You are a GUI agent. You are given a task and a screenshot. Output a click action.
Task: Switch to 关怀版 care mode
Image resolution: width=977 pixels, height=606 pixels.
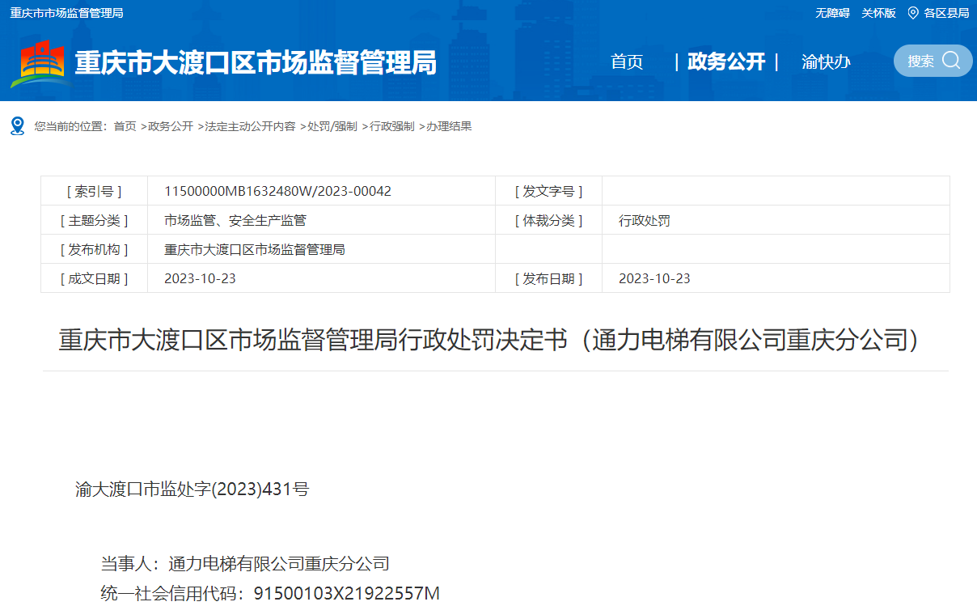[878, 13]
